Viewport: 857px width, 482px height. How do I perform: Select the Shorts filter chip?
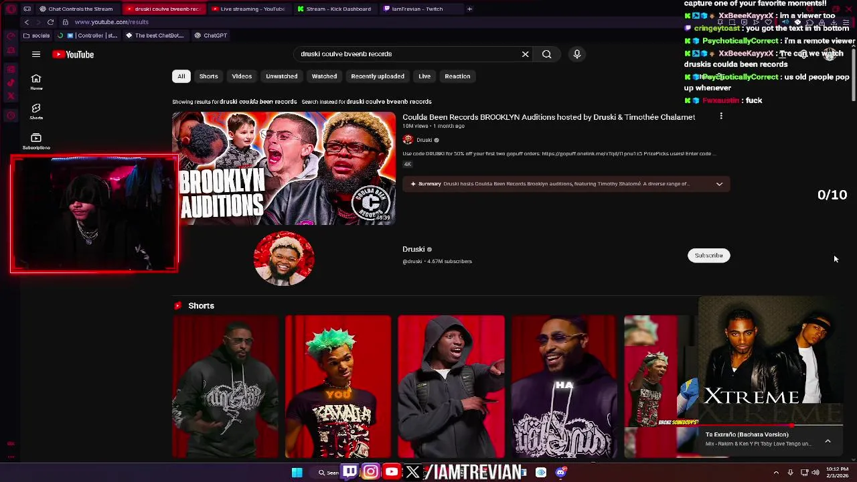tap(208, 76)
